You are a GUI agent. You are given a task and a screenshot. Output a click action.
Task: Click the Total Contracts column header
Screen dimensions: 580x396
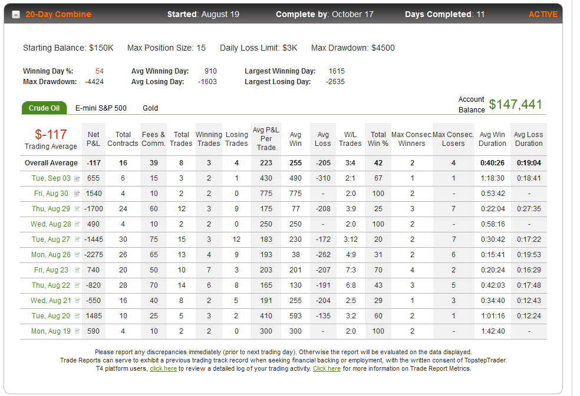pos(123,139)
